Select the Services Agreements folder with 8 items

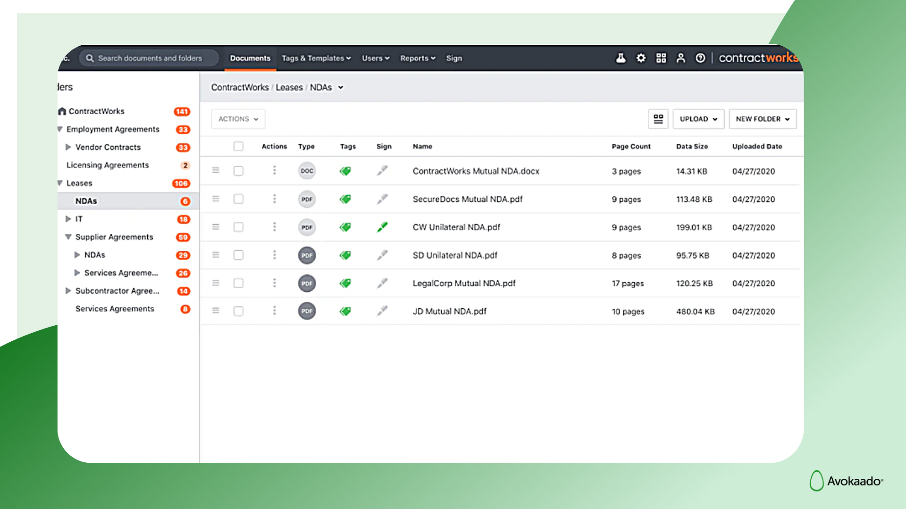(115, 309)
